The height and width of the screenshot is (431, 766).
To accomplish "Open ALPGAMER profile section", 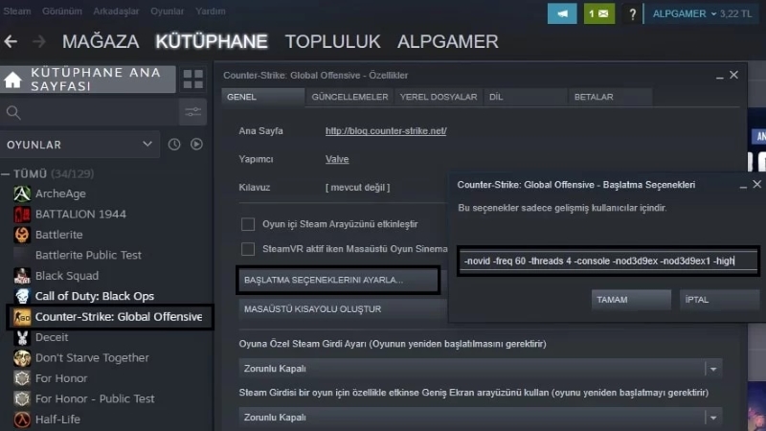I will pyautogui.click(x=448, y=41).
